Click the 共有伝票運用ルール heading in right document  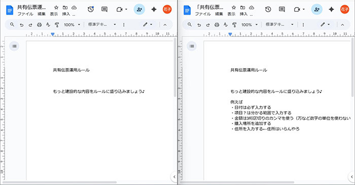point(248,70)
